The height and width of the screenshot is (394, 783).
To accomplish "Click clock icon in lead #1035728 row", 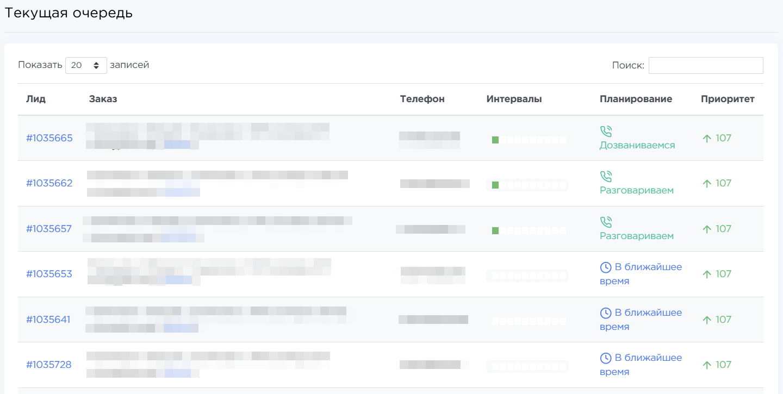I will 605,358.
